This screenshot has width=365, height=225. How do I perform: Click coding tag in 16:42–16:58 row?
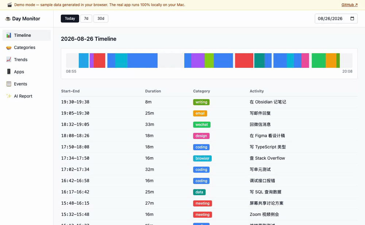[201, 181]
